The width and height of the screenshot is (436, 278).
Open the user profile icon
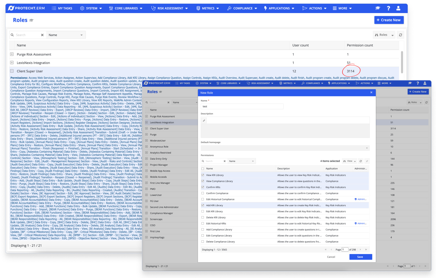point(398,8)
